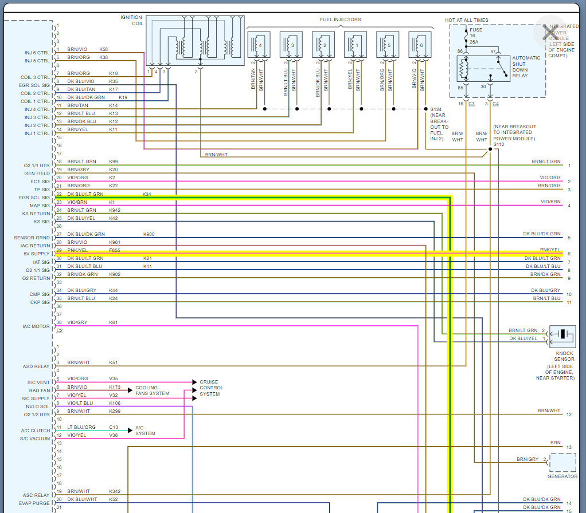Click the 'CMP SIG' pin label
Screen dimensions: 586x513
pyautogui.click(x=40, y=294)
